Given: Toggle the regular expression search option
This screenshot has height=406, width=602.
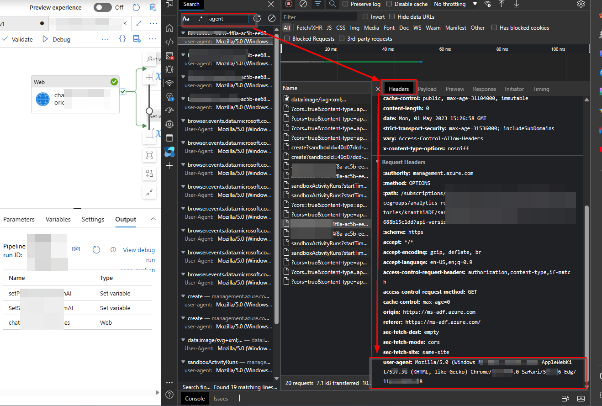Looking at the screenshot, I should coord(200,19).
